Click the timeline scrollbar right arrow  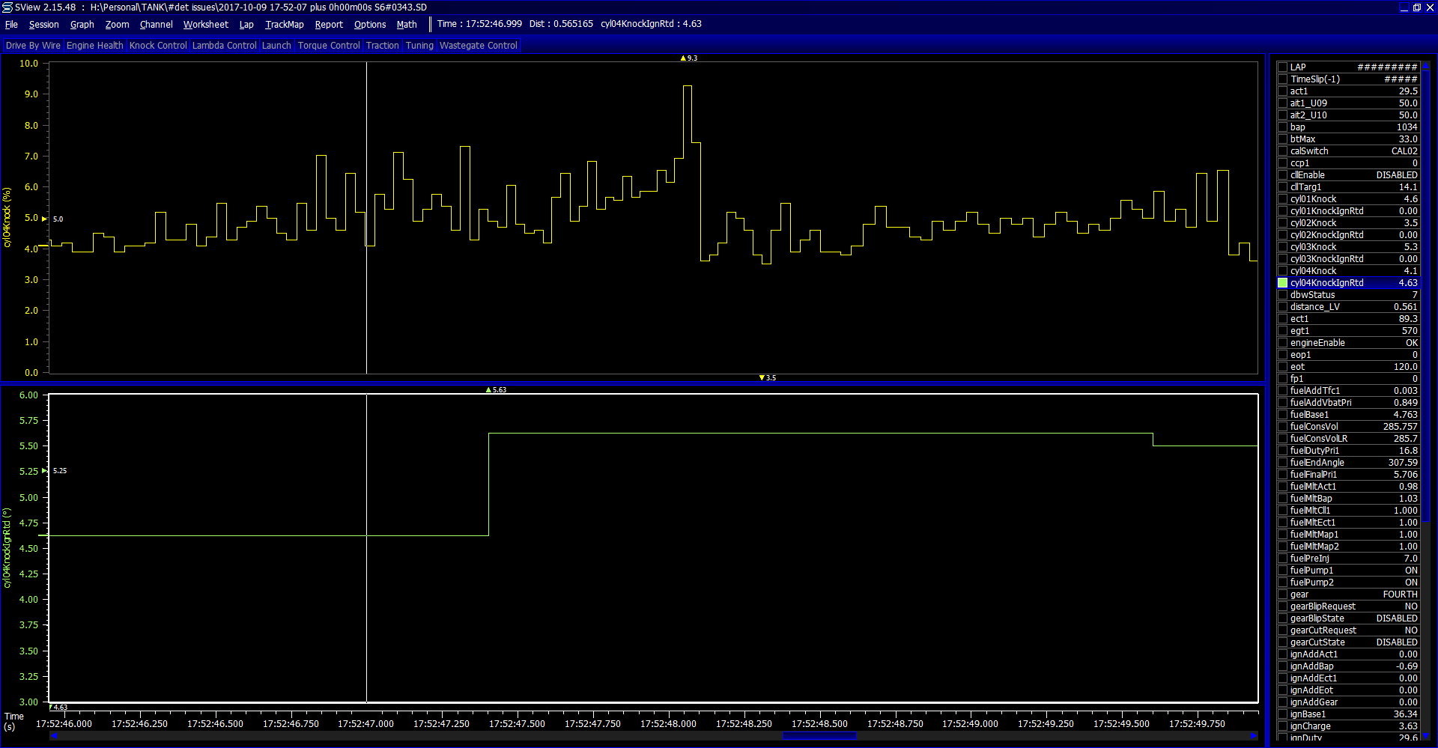point(1254,736)
